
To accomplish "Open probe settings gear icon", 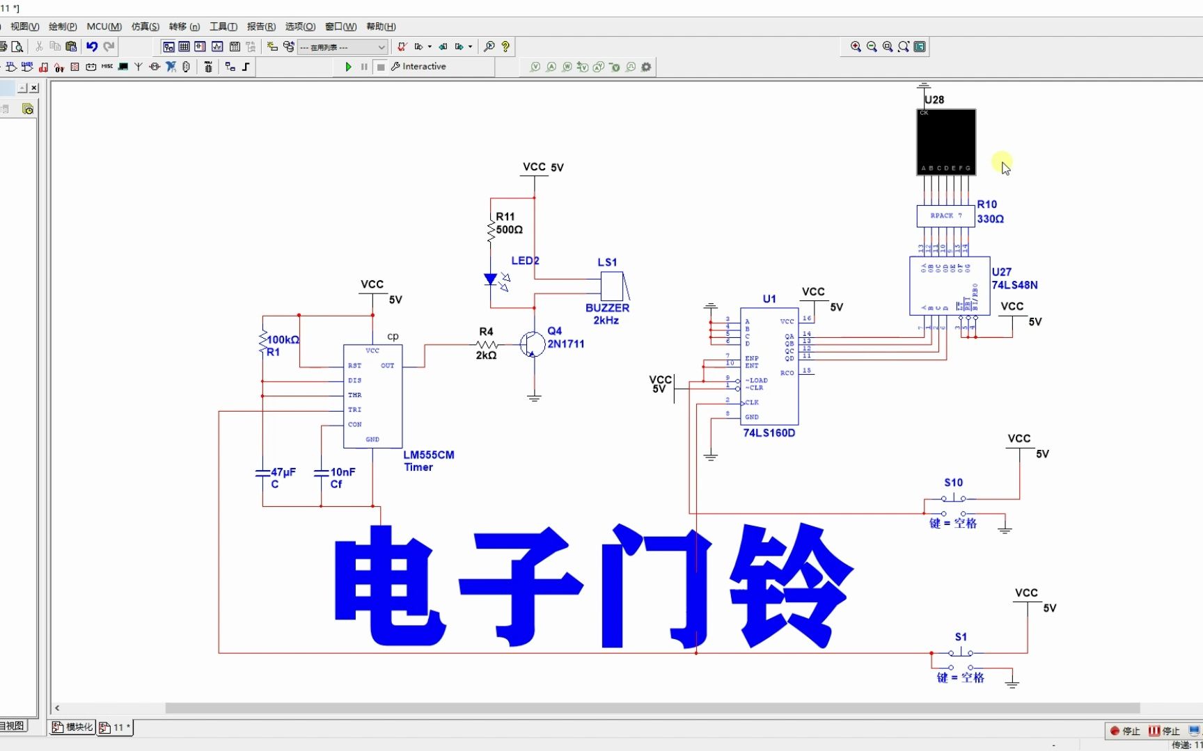I will [647, 67].
